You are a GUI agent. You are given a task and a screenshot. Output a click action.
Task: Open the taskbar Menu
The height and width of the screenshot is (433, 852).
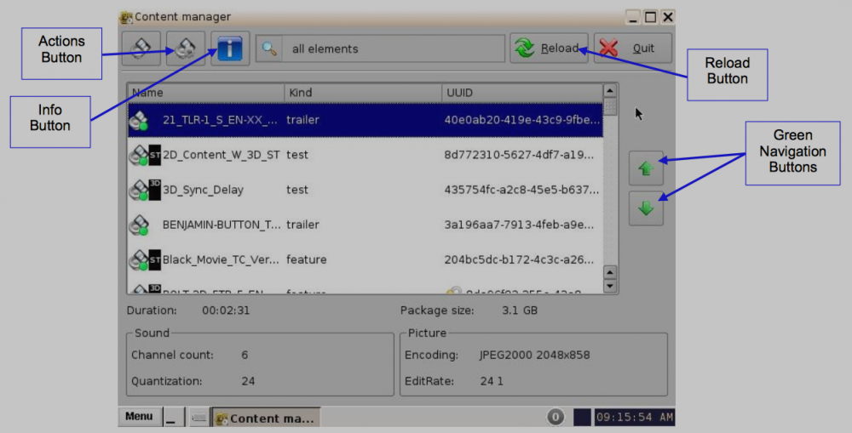click(139, 417)
